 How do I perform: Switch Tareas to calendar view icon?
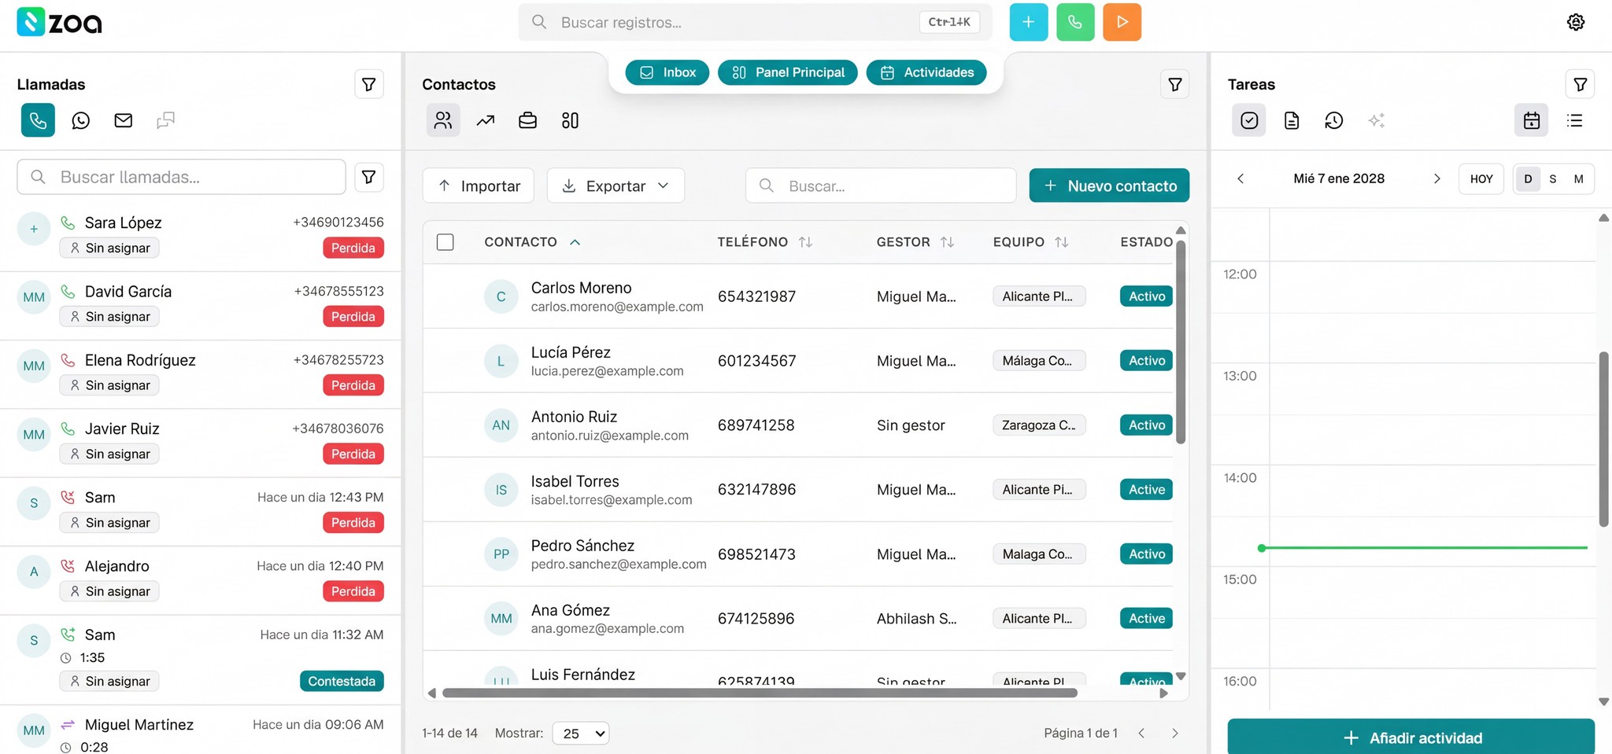[1532, 120]
